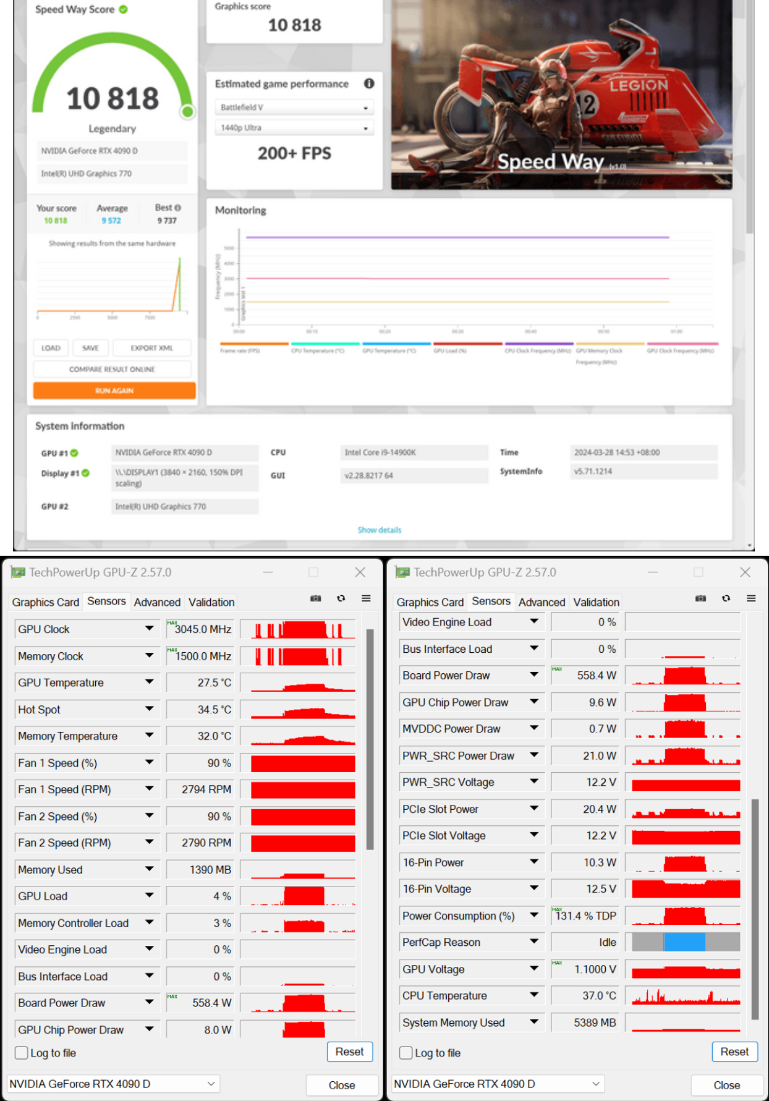The image size is (769, 1101).
Task: Switch to Advanced tab in left GPU-Z
Action: pyautogui.click(x=157, y=602)
